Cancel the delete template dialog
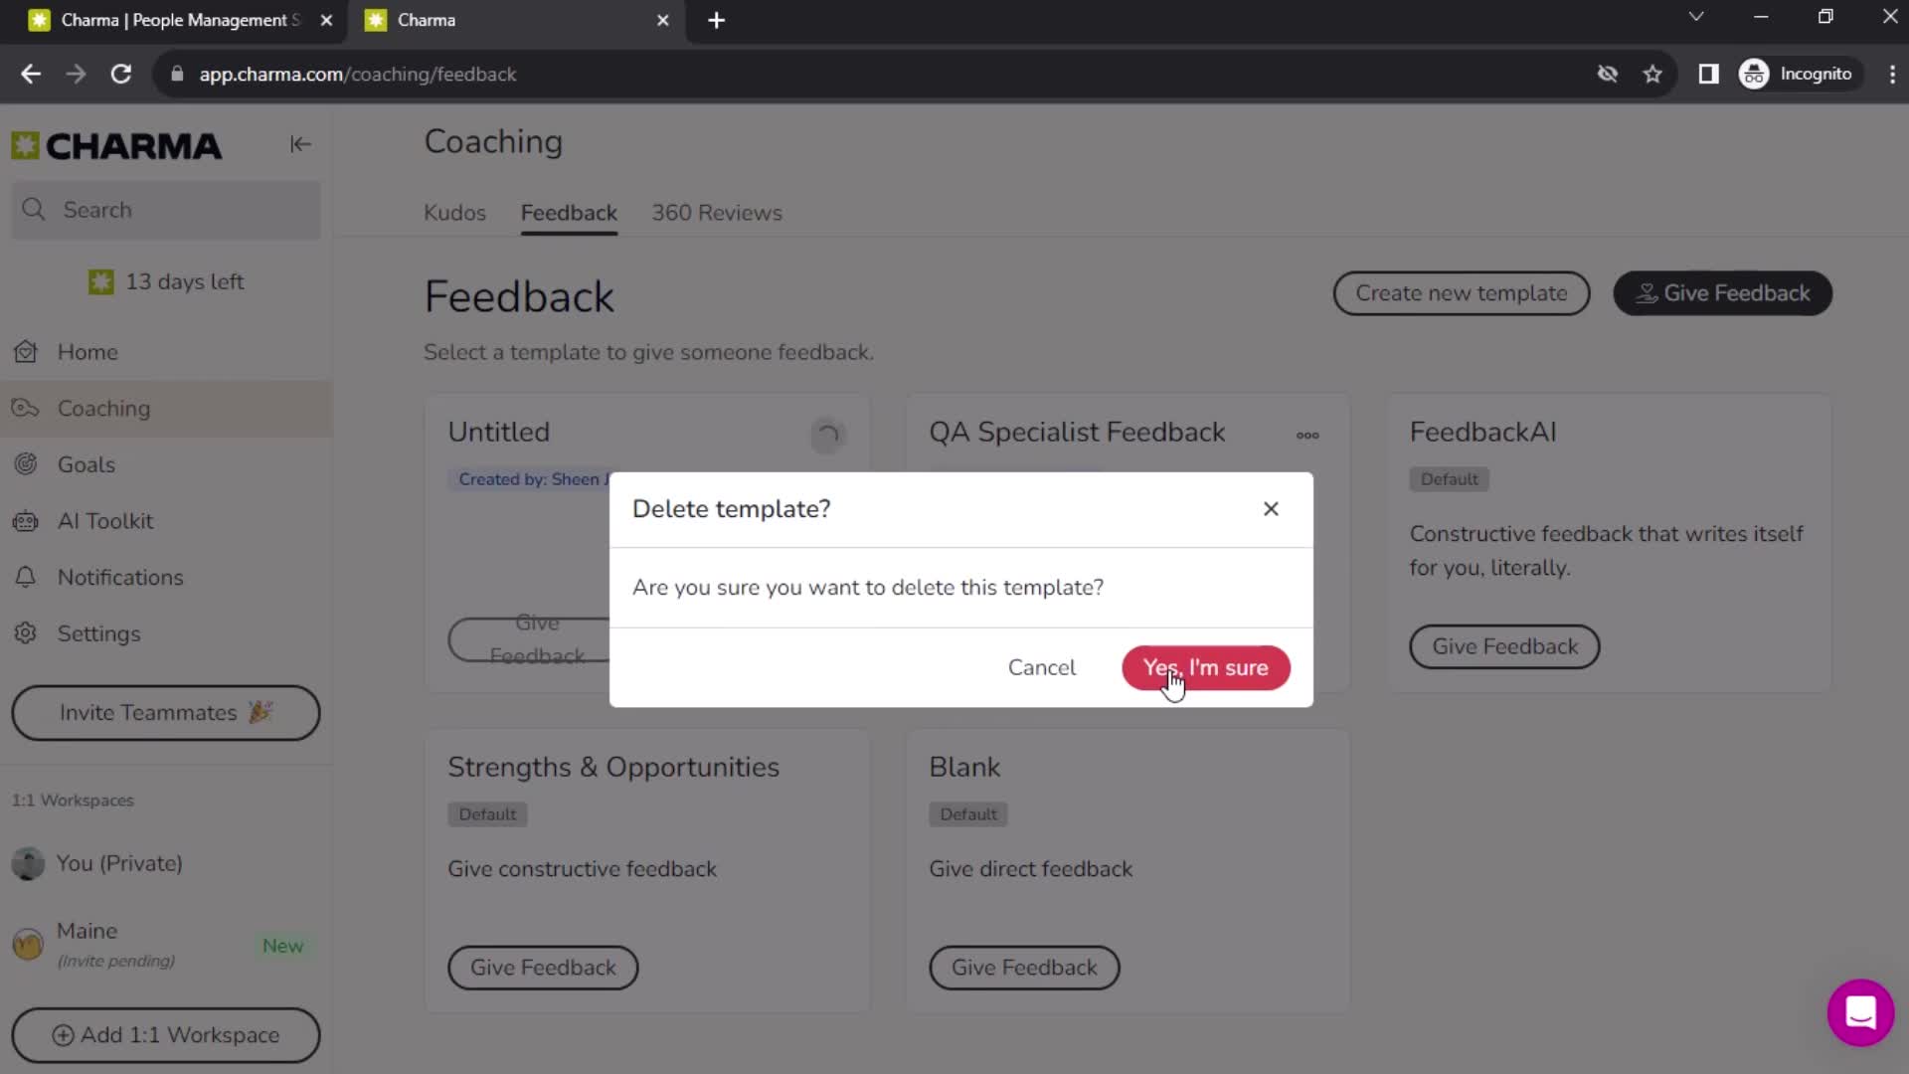The image size is (1909, 1074). (1041, 667)
